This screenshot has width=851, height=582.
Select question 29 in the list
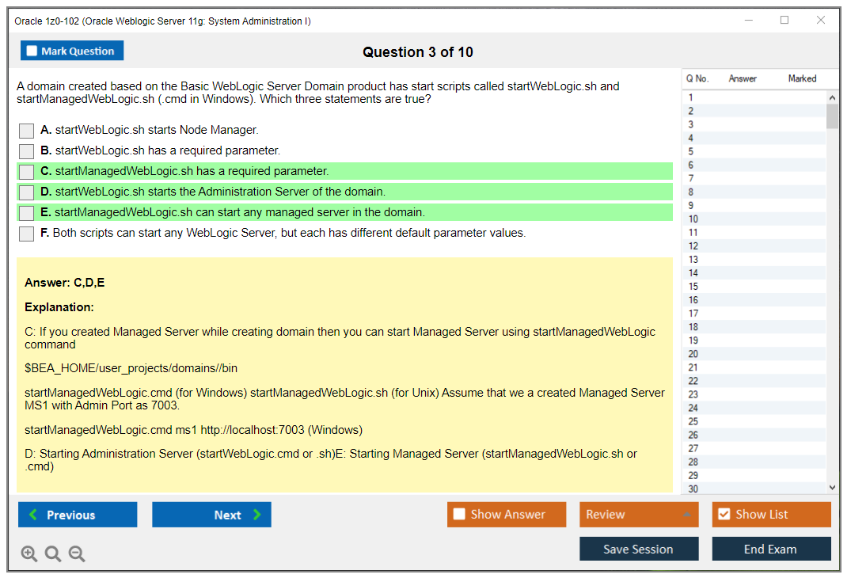point(754,476)
